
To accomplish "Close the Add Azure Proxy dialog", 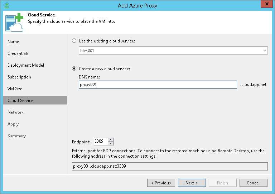I will [267, 4].
